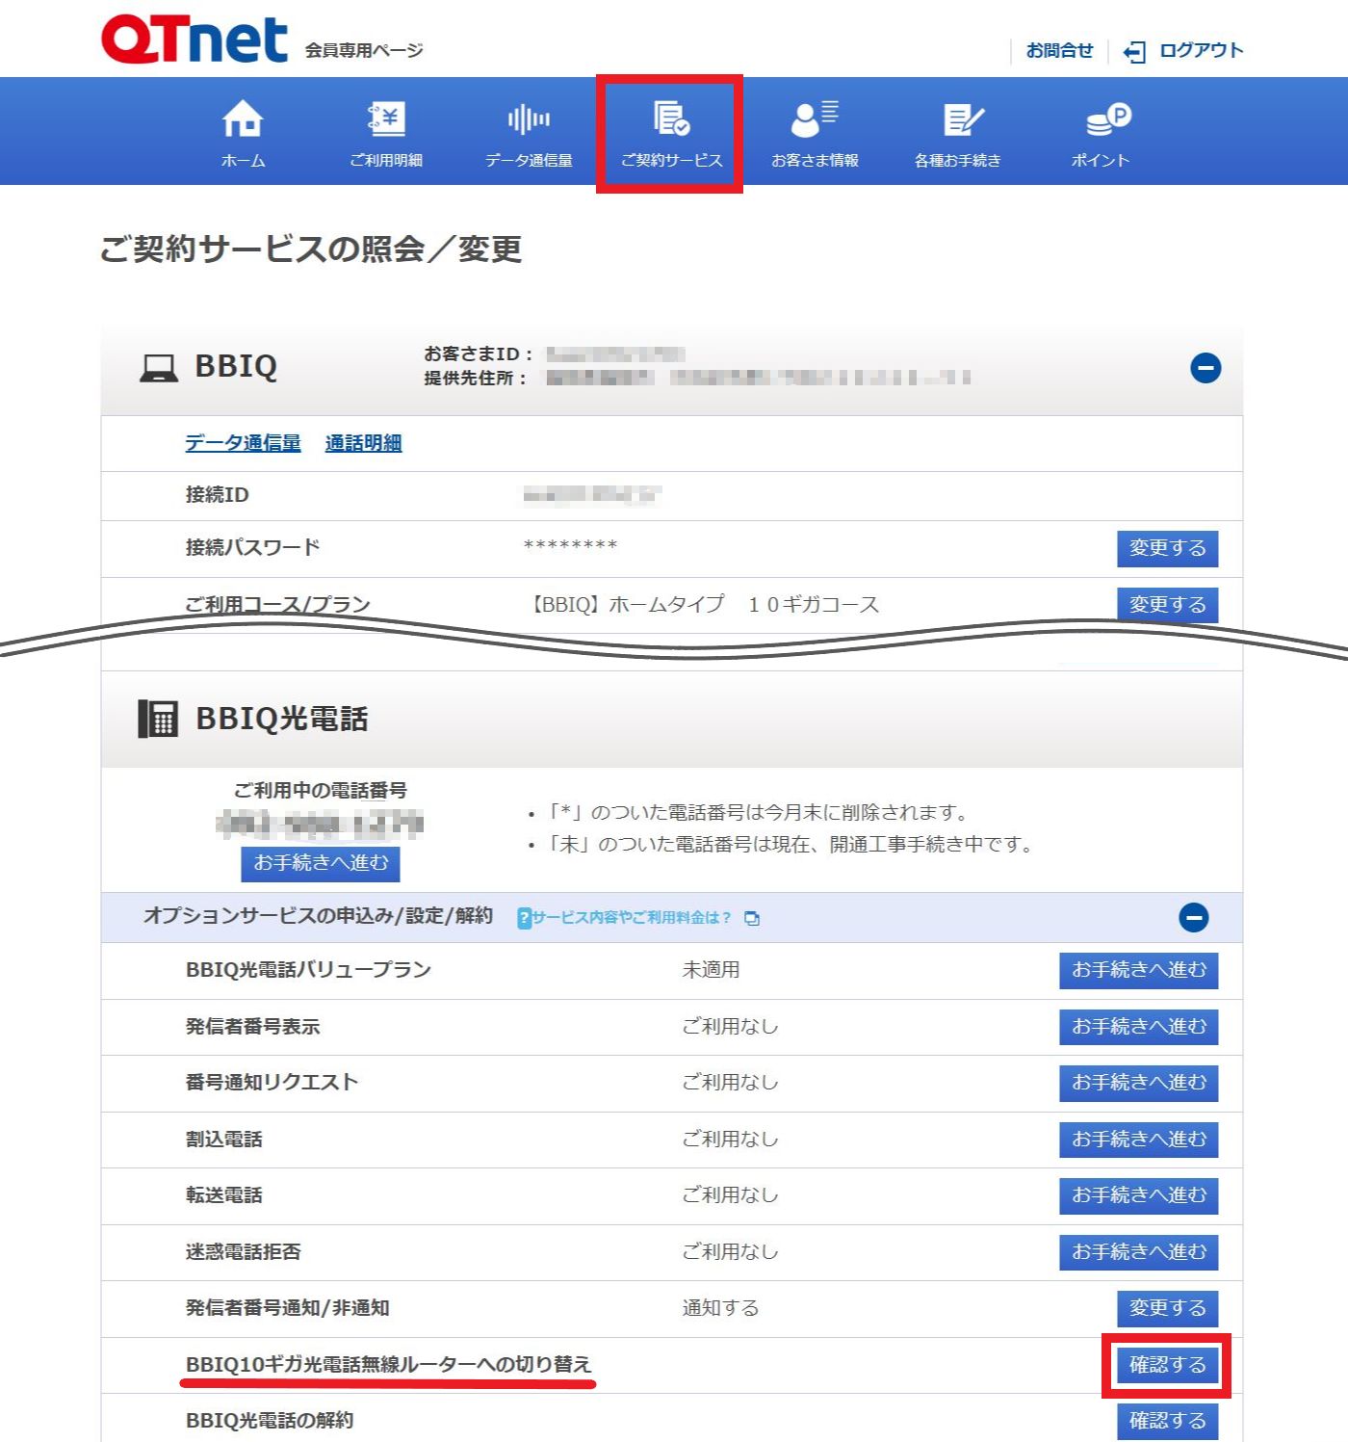This screenshot has height=1442, width=1348.
Task: Click お手続きへ進む for BBIQ光電話バリュープラン
Action: coord(1139,970)
